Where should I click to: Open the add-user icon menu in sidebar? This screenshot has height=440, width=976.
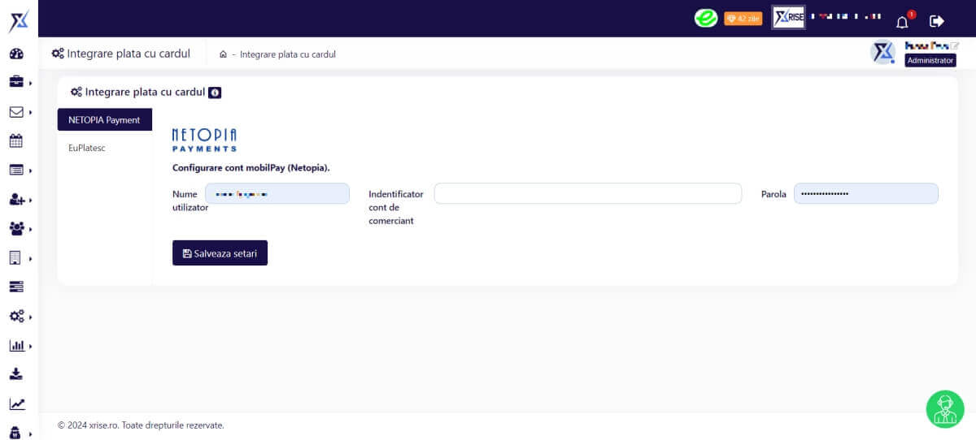coord(16,199)
